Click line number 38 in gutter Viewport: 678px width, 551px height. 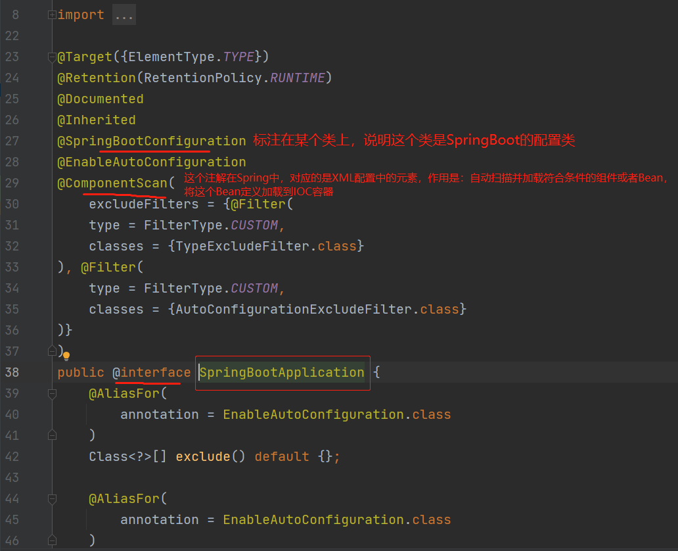point(12,373)
